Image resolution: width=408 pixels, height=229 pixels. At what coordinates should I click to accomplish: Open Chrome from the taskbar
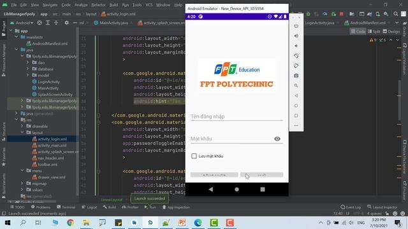[71, 223]
